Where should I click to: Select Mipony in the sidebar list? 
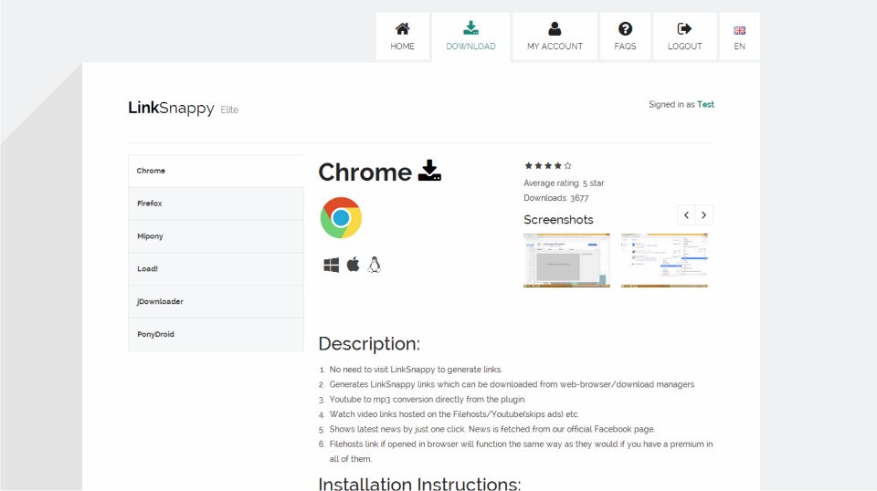[x=216, y=236]
